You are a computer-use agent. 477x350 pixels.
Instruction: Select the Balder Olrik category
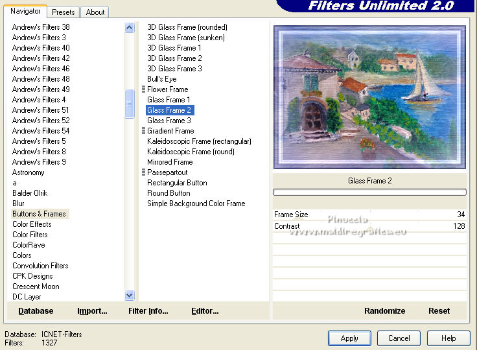tap(30, 193)
